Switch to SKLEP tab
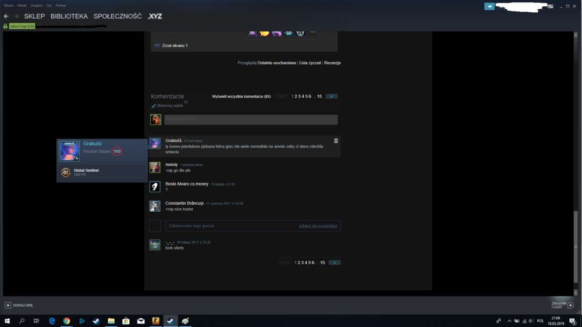The image size is (582, 327). [34, 16]
